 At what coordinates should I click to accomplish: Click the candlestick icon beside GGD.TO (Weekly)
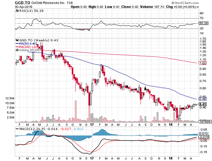pos(17,40)
